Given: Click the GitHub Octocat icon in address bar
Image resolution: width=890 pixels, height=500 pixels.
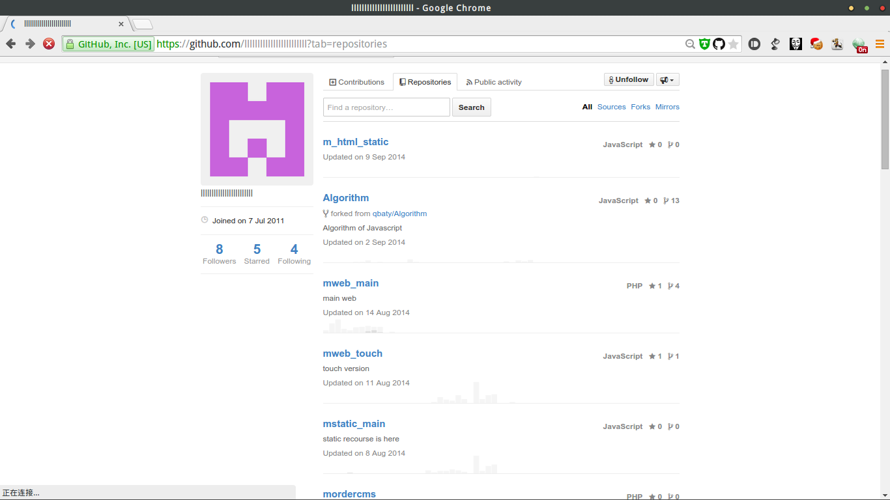Looking at the screenshot, I should point(719,44).
